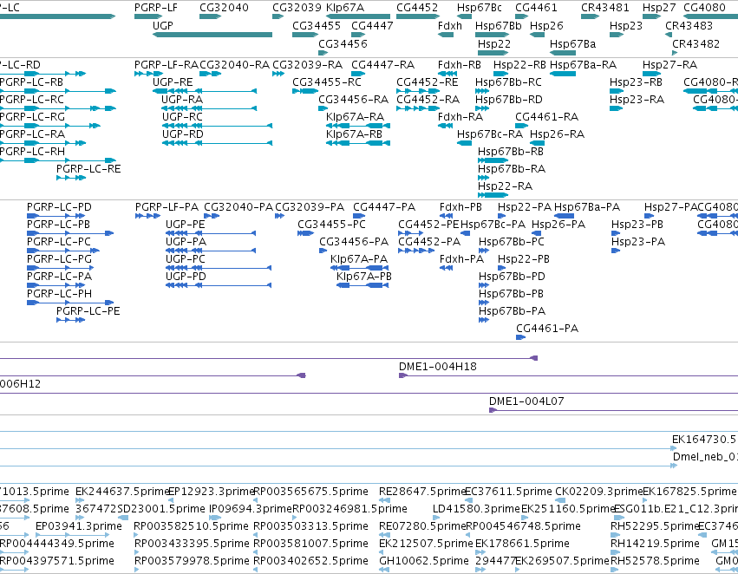Viewport: 738px width, 574px height.
Task: Click the CG34456 gene label
Action: point(343,43)
